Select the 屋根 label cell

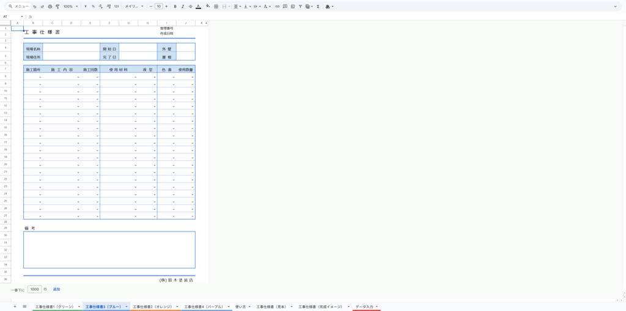click(x=166, y=57)
